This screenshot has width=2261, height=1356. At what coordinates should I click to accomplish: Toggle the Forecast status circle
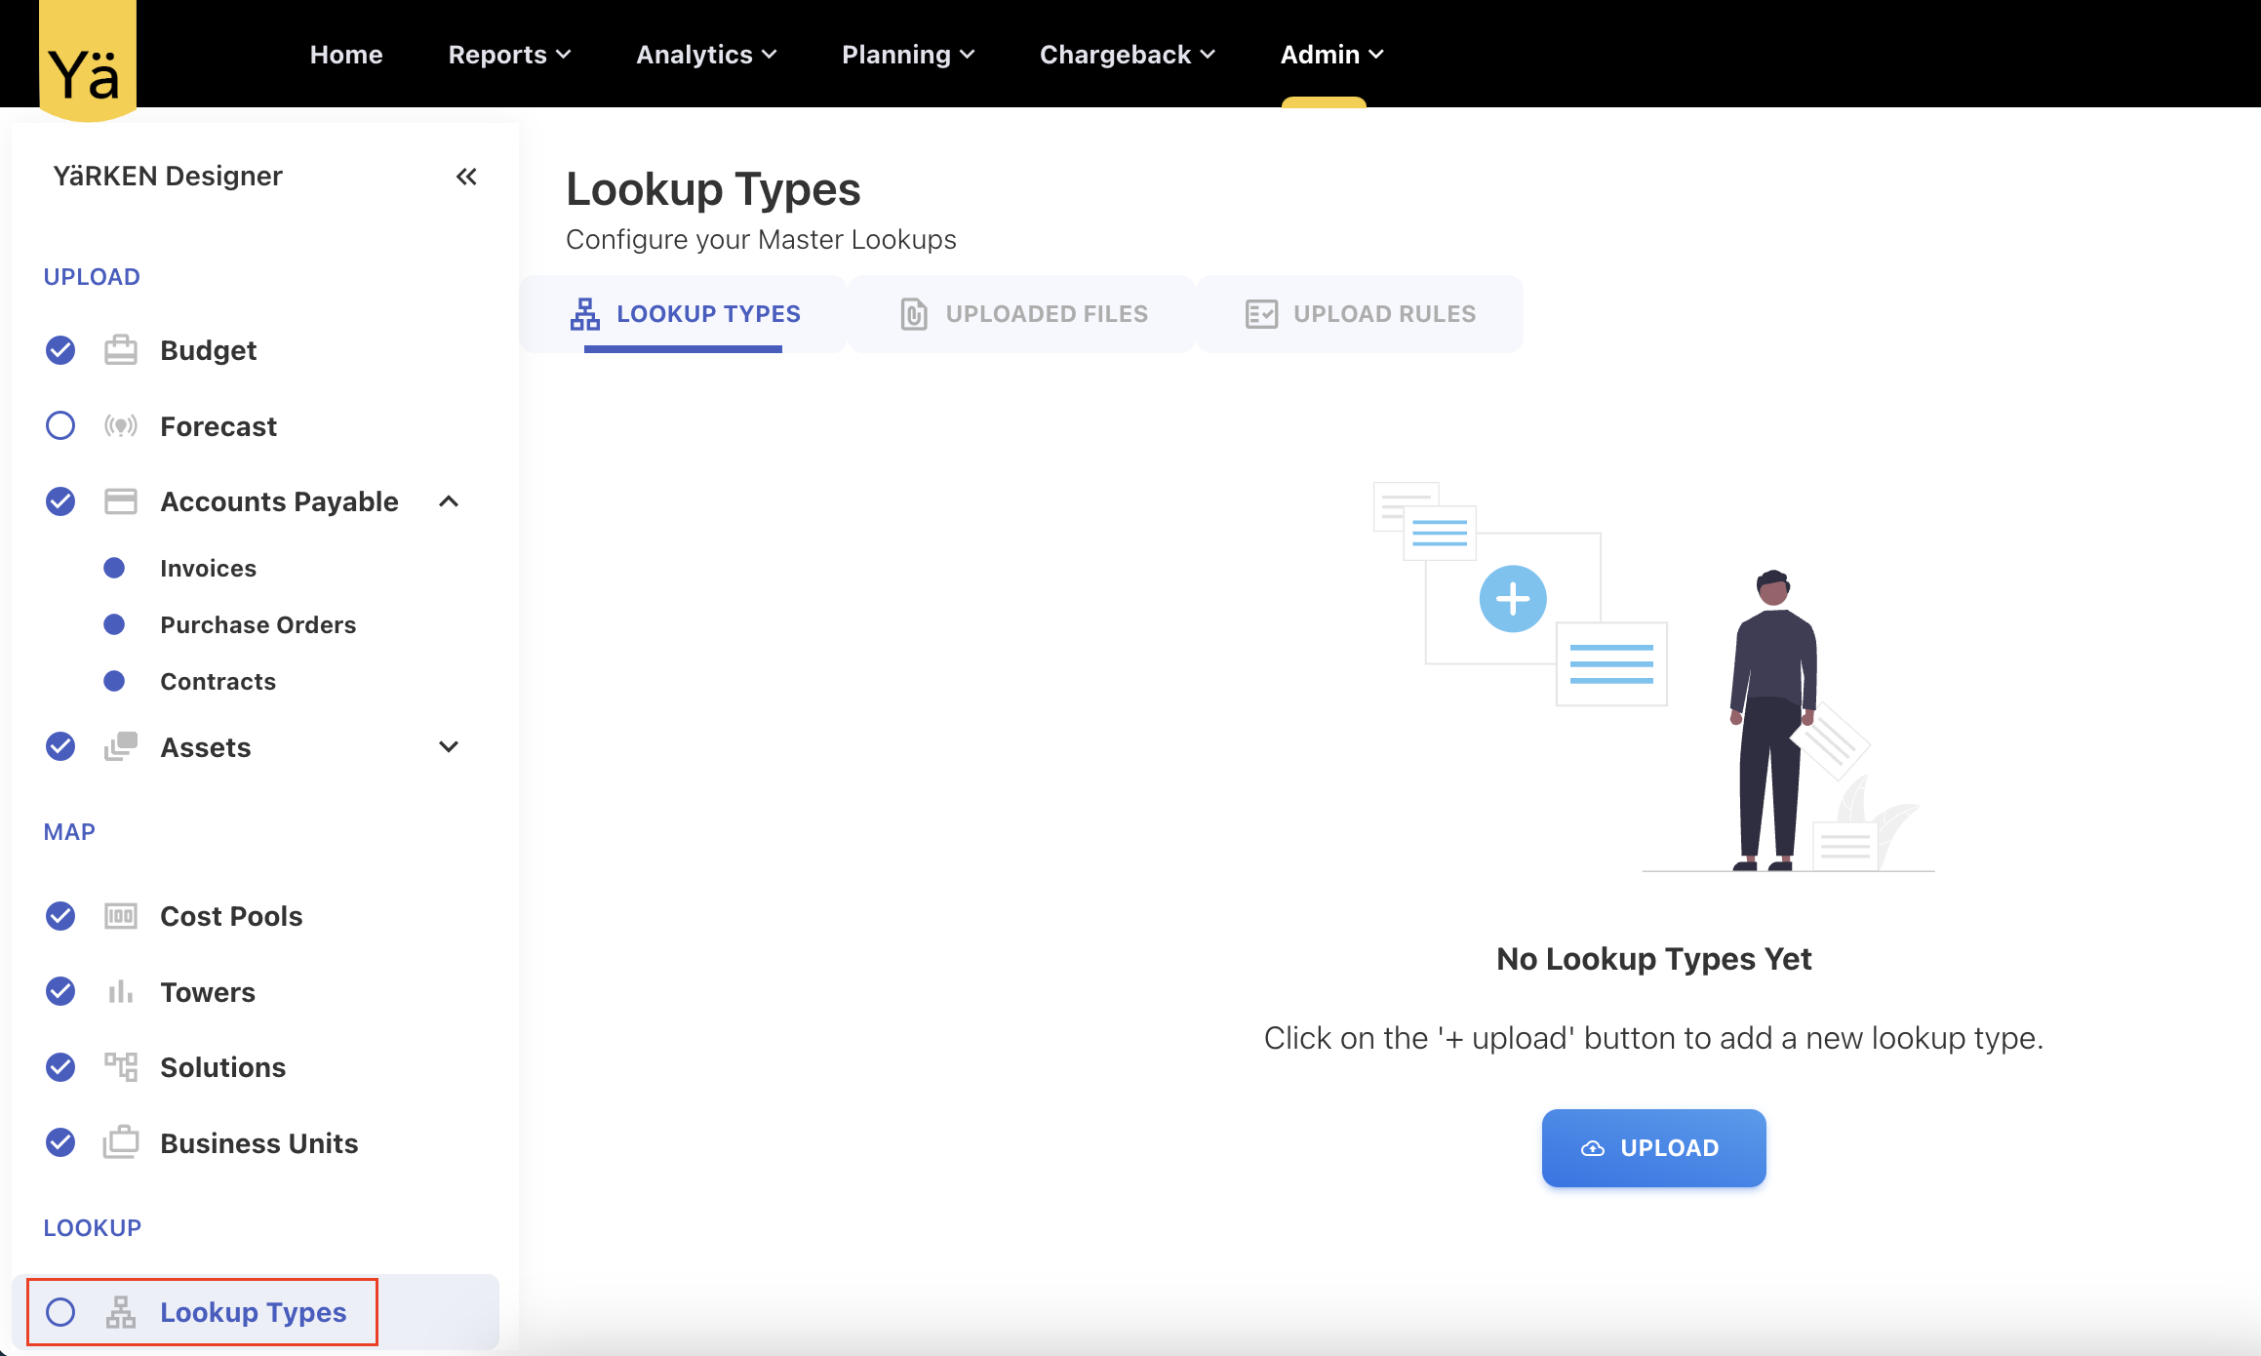pos(60,426)
